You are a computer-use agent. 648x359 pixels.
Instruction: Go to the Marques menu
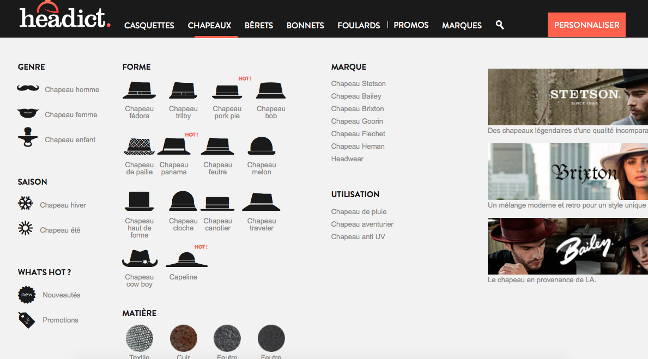462,26
